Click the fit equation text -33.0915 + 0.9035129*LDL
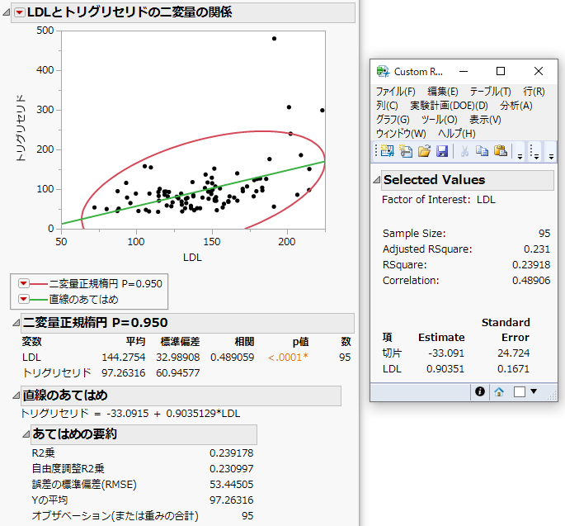565x526 pixels. tap(173, 414)
